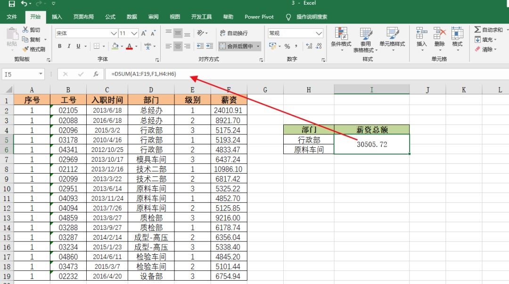Viewport: 509px width, 284px height.
Task: Click the 清除 clear button
Action: click(x=485, y=50)
